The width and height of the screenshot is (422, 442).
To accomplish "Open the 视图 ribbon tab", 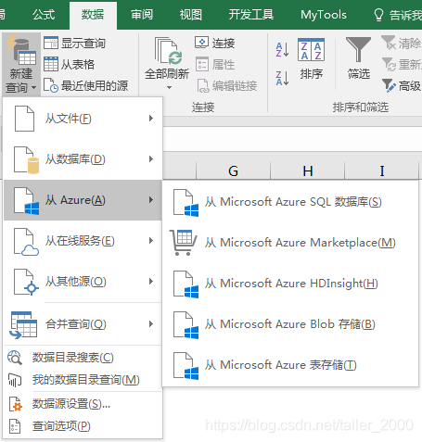I will [x=191, y=15].
